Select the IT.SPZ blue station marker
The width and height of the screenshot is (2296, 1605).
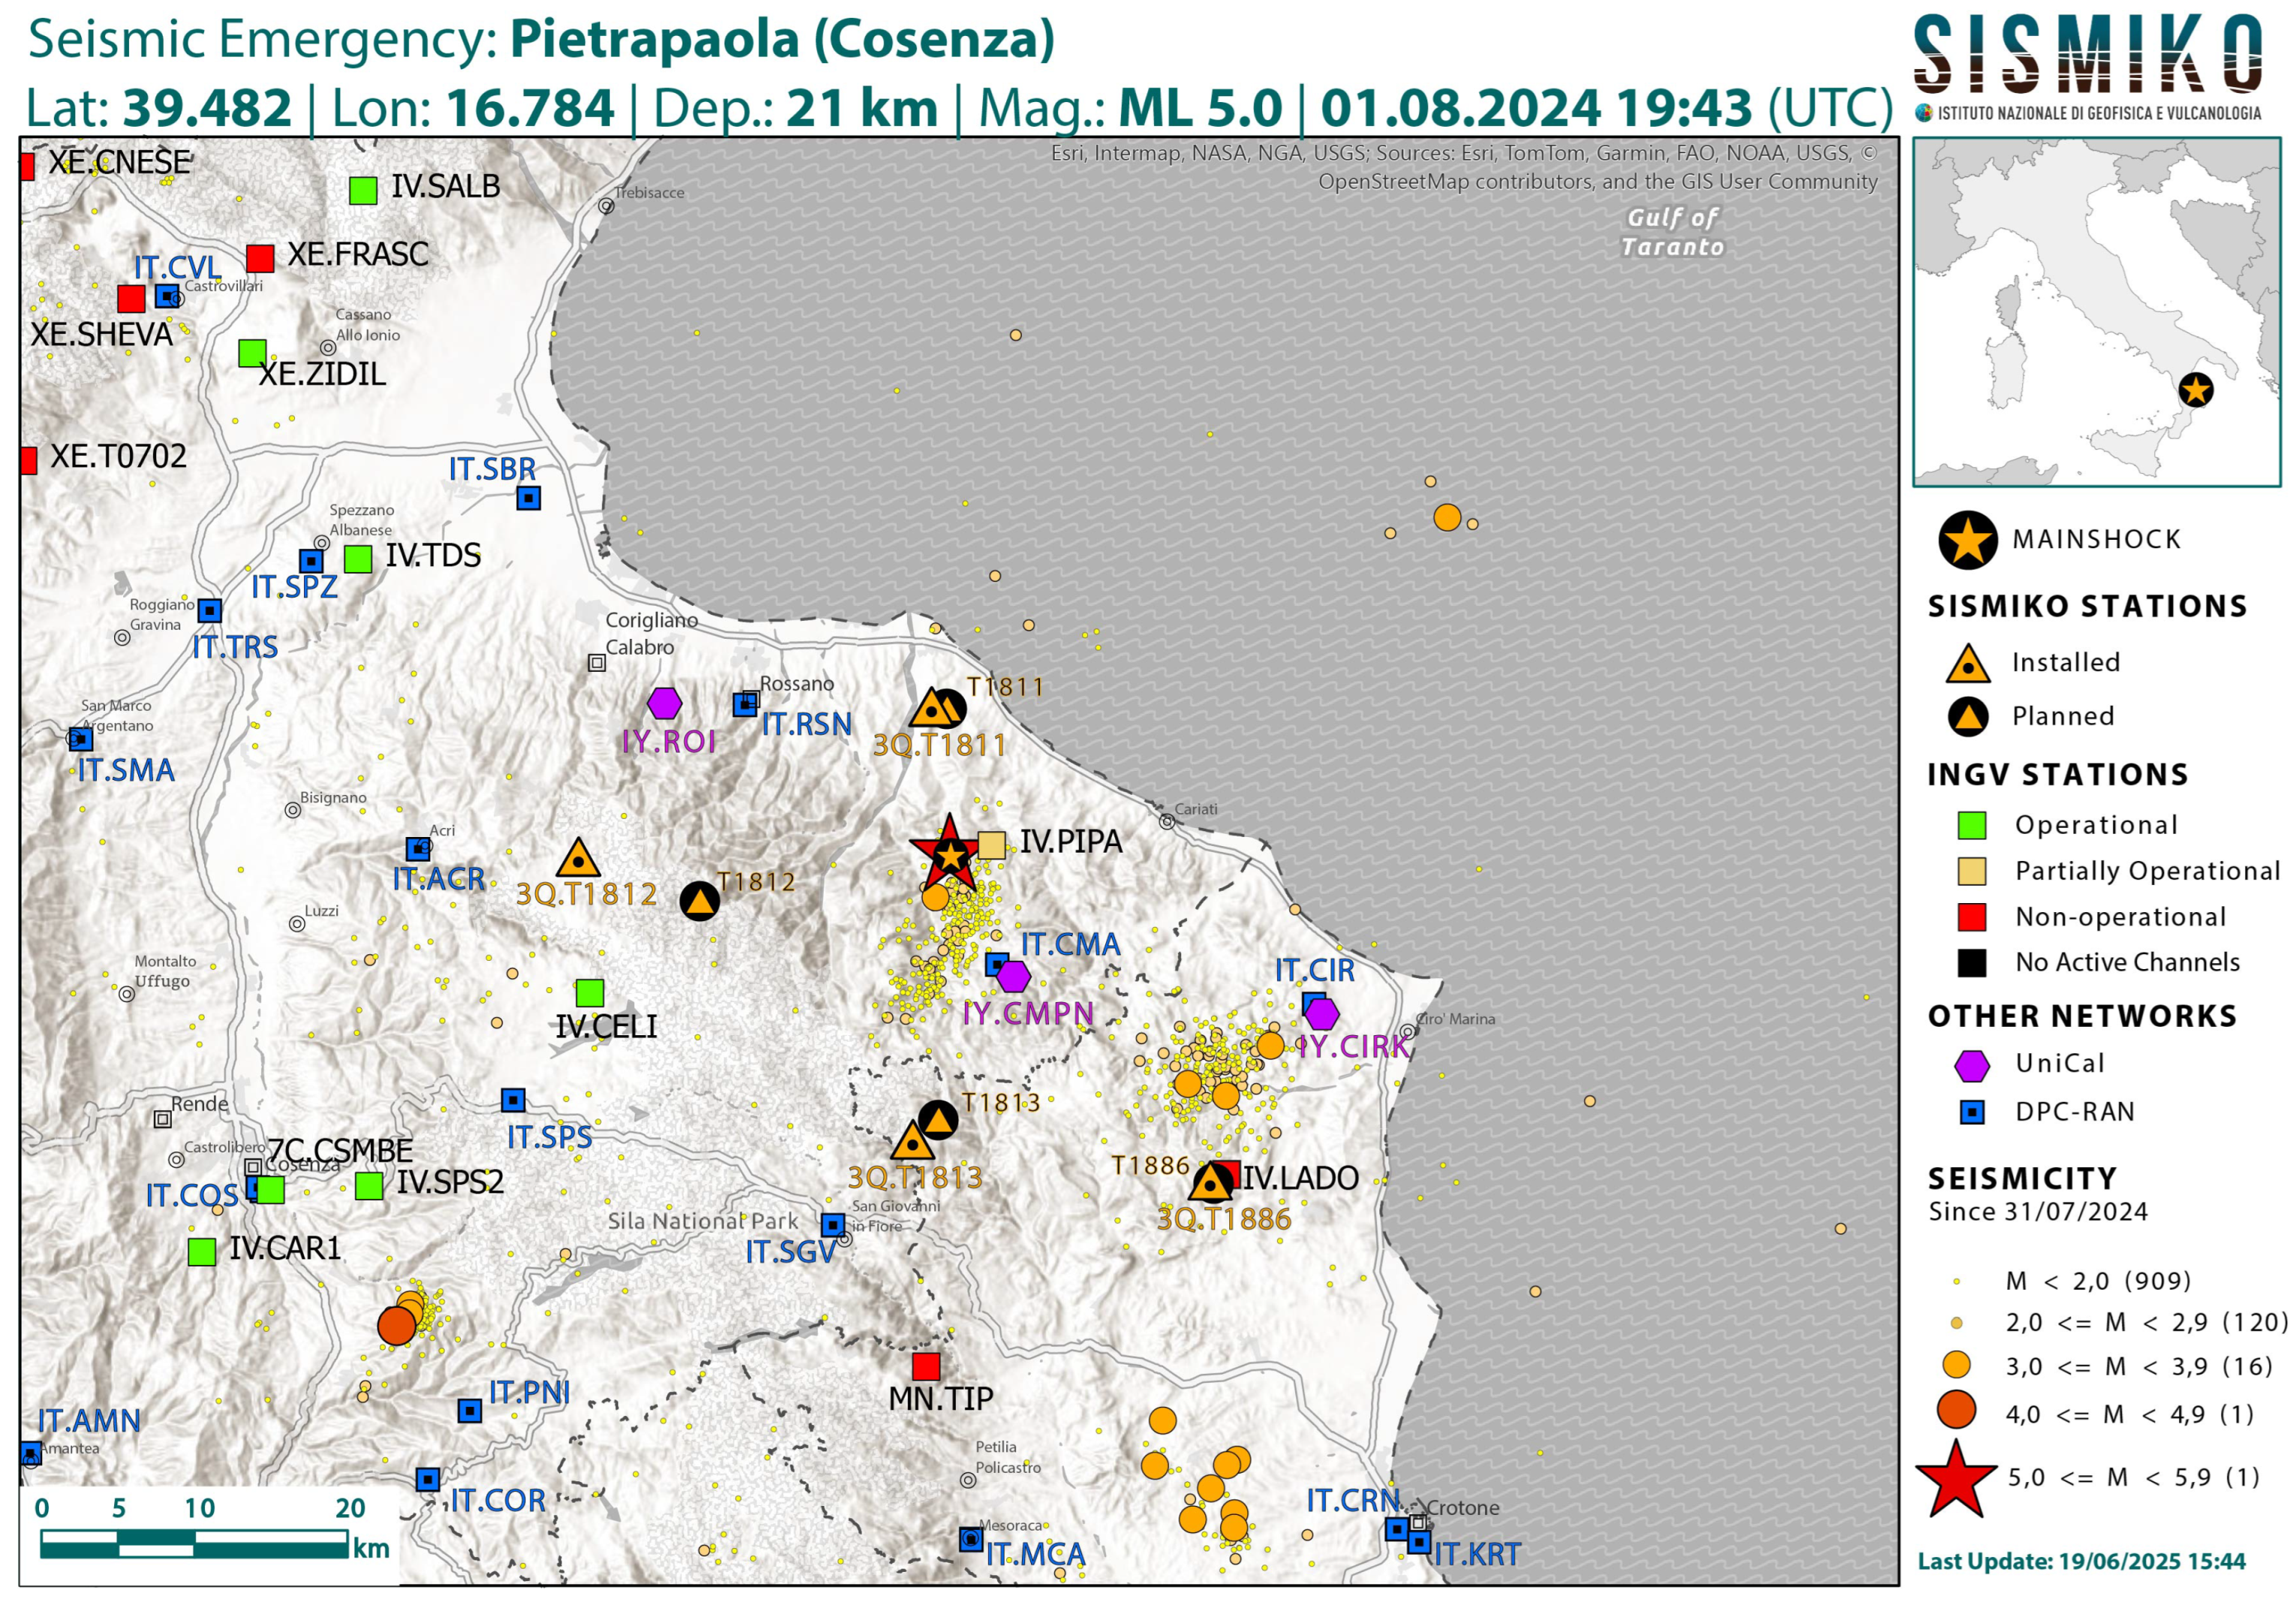[x=311, y=561]
